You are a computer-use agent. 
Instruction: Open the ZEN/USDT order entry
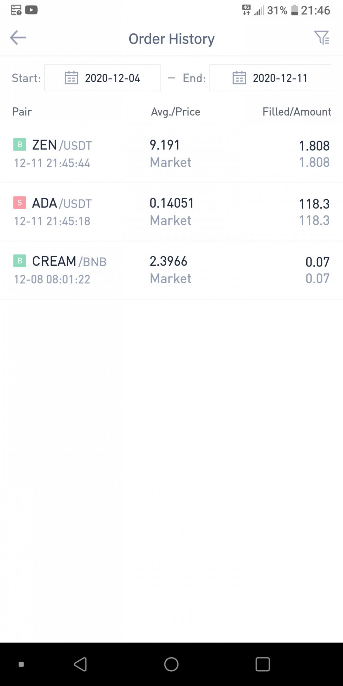click(171, 154)
